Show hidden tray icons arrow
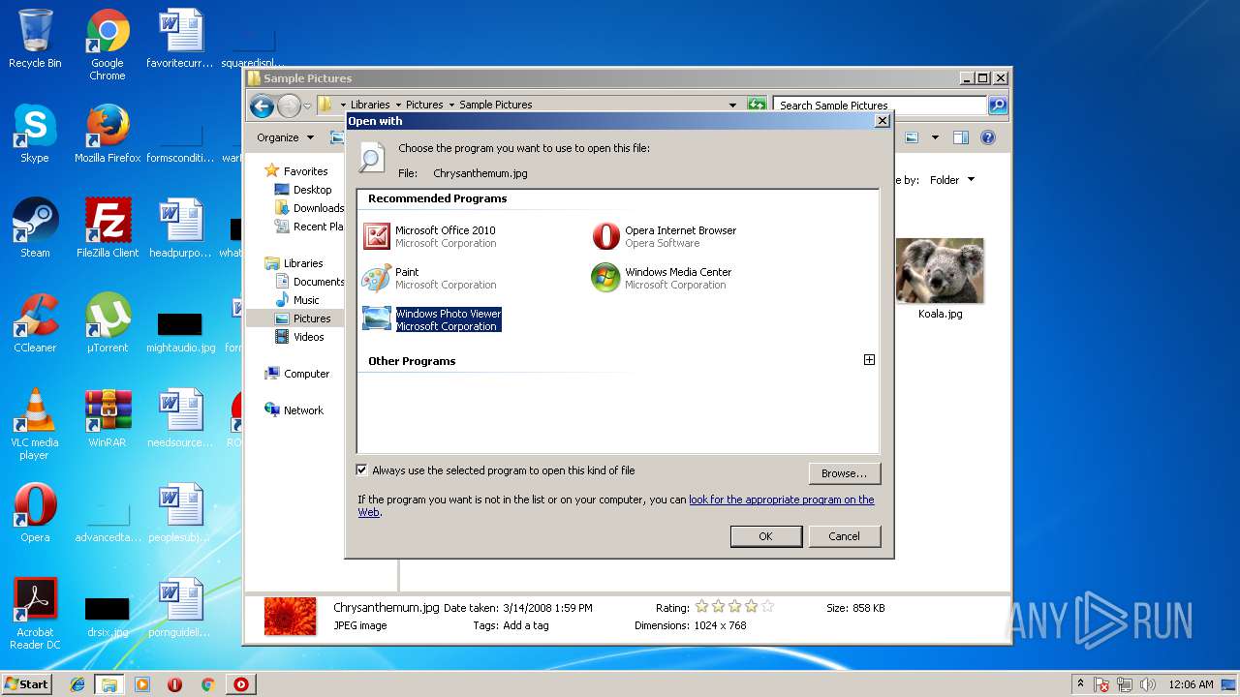The height and width of the screenshot is (697, 1240). click(x=1080, y=683)
